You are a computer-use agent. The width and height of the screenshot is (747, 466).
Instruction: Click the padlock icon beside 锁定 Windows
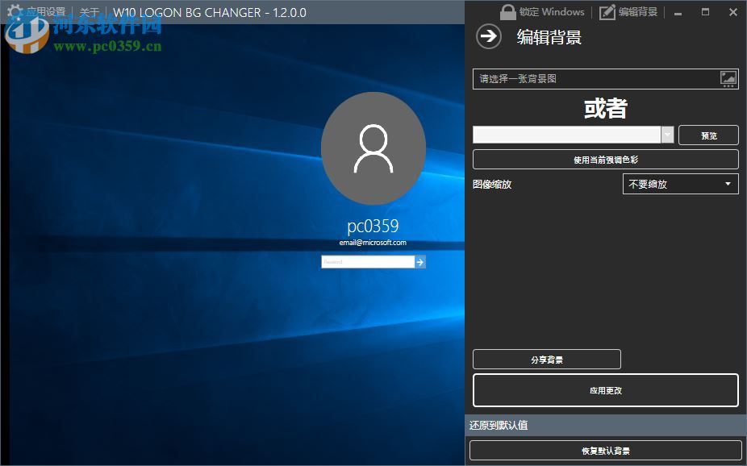pyautogui.click(x=507, y=11)
